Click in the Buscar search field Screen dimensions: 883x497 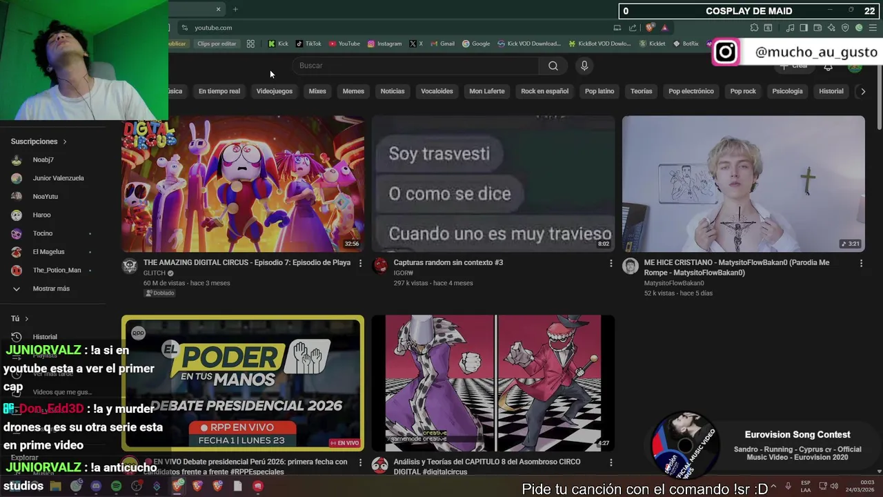pos(416,66)
